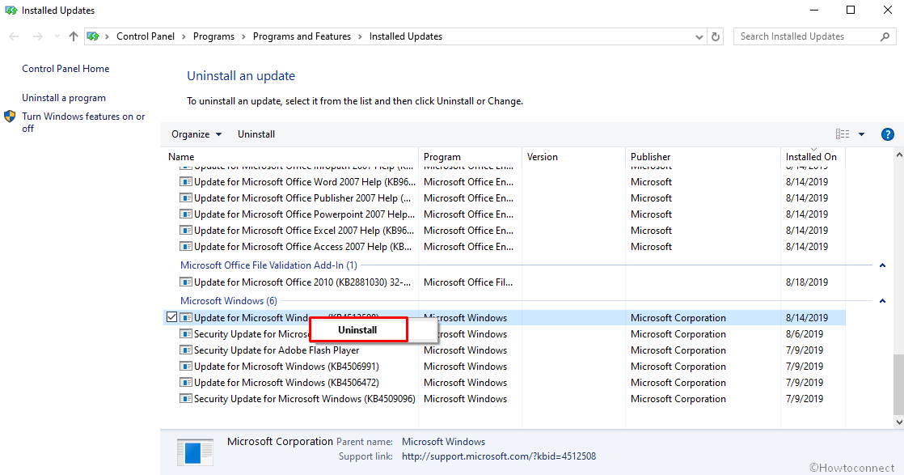Sort by the Program column header

[x=470, y=157]
